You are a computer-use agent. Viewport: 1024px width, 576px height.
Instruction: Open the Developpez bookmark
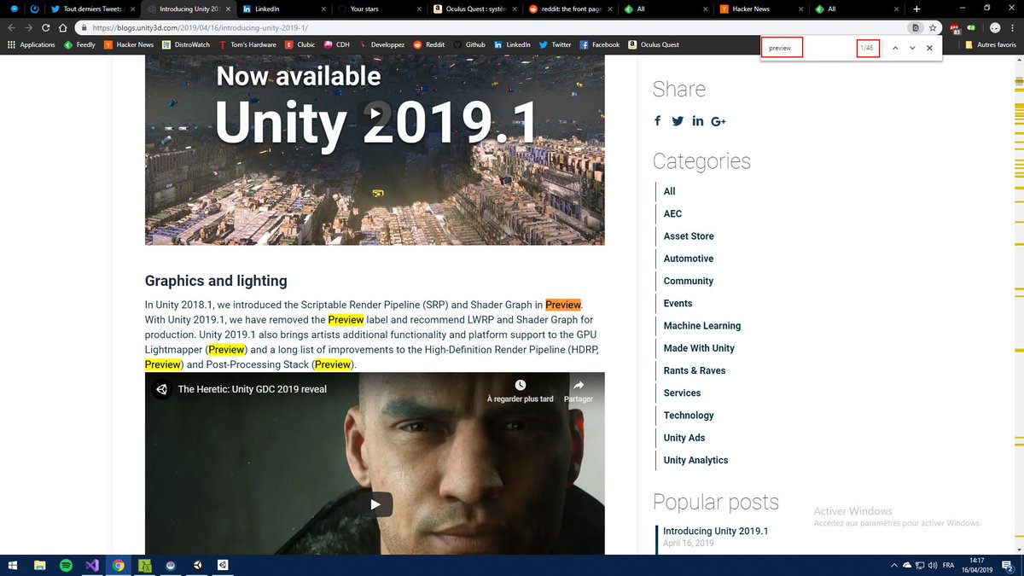click(382, 44)
